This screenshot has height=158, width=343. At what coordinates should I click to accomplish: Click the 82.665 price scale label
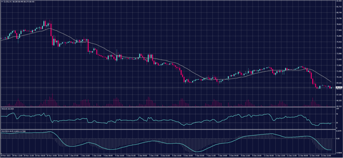pos(339,1)
